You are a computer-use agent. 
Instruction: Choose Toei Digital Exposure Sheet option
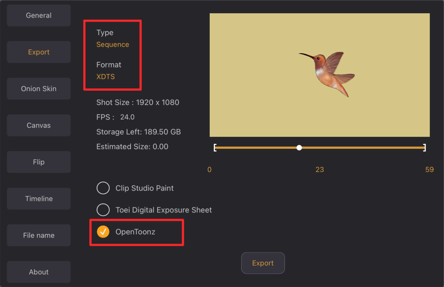[103, 210]
